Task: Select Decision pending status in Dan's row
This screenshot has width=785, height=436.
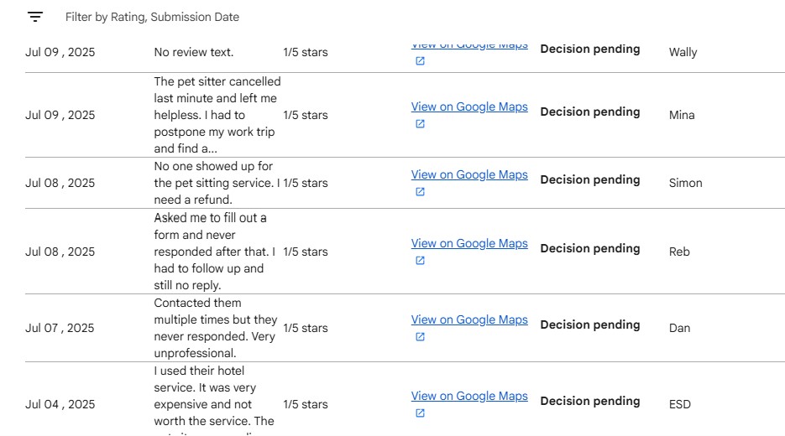Action: 589,324
